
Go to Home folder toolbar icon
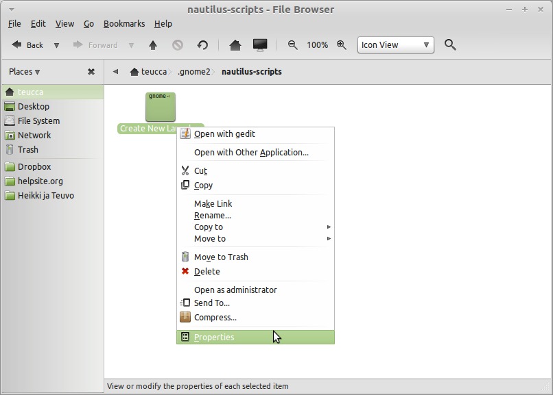(235, 45)
